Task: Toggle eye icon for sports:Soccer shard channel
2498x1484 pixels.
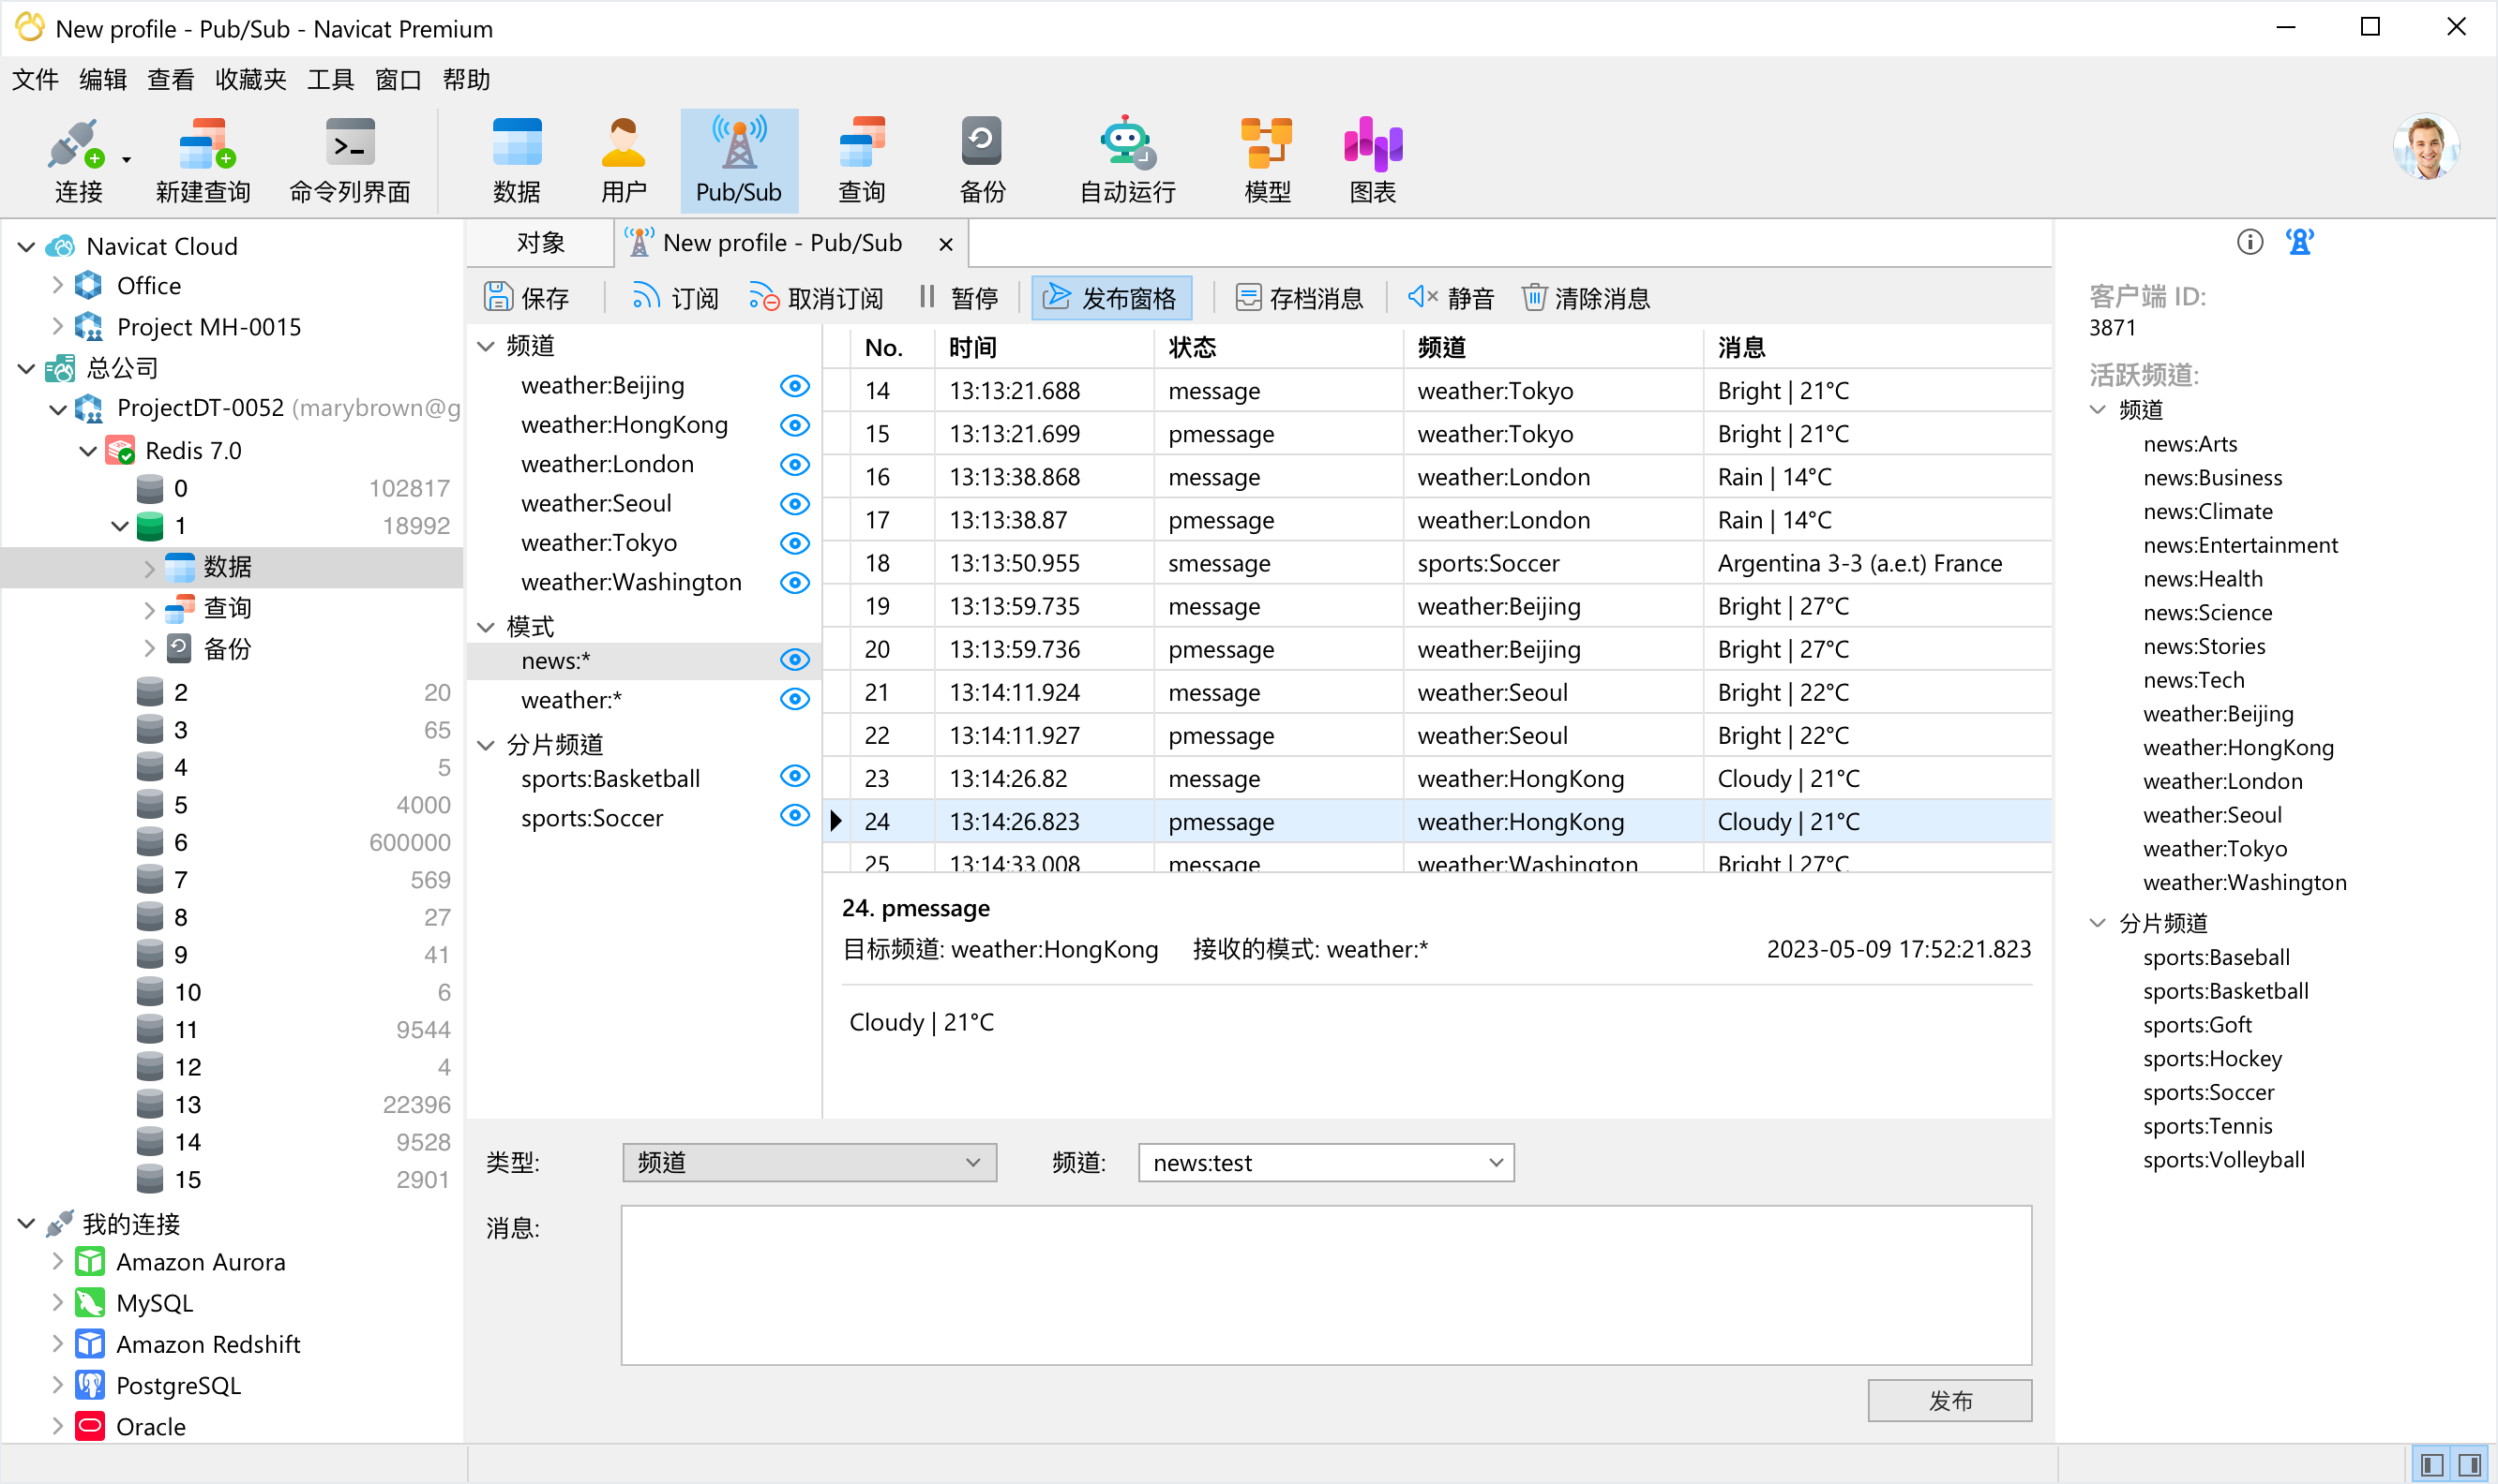Action: pos(794,816)
